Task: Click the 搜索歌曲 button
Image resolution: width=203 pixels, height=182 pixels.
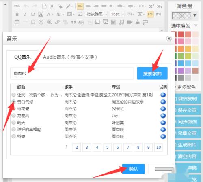Action: click(x=152, y=73)
